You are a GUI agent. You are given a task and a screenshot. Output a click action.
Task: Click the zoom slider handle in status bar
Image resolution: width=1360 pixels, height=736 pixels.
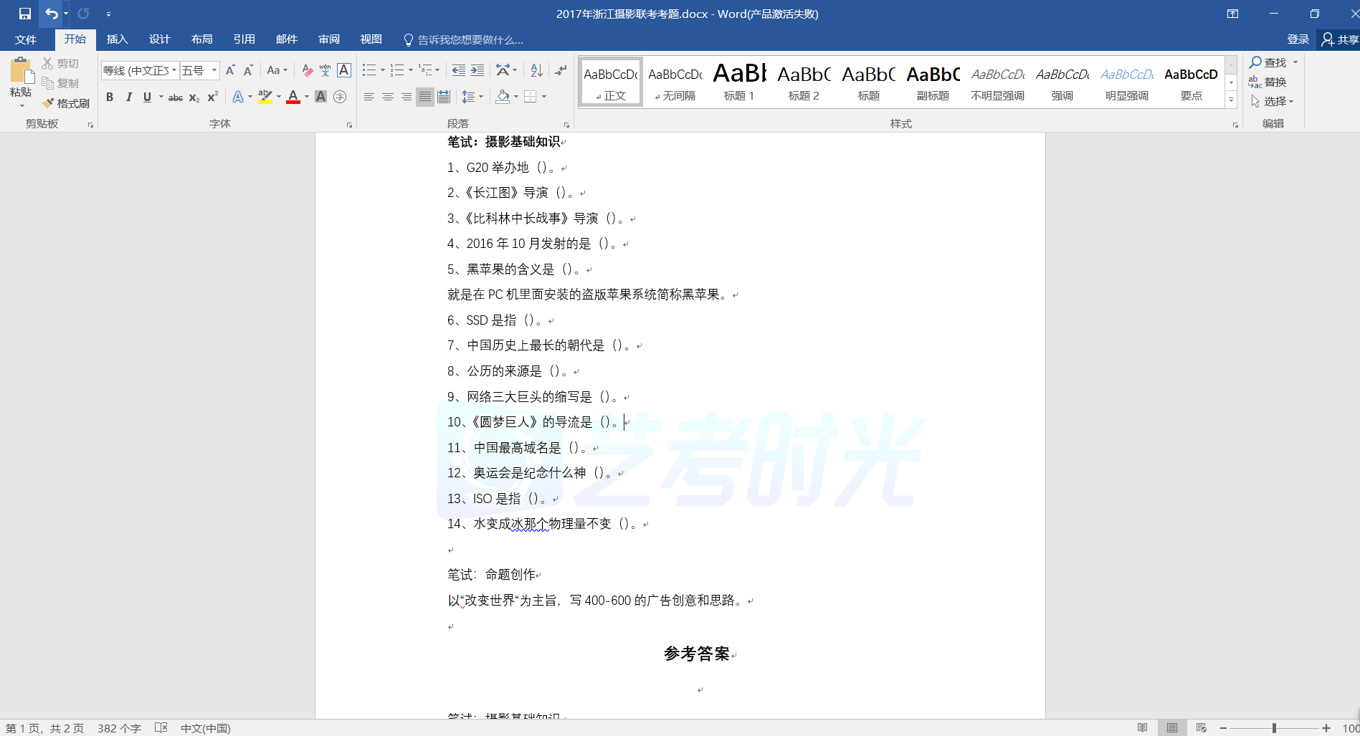coord(1274,728)
